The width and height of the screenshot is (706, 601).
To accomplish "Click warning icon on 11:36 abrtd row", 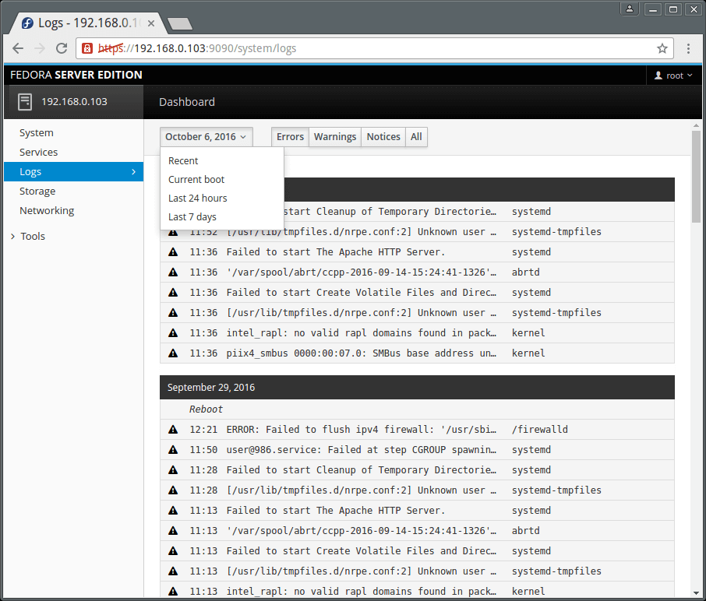I will pyautogui.click(x=173, y=272).
